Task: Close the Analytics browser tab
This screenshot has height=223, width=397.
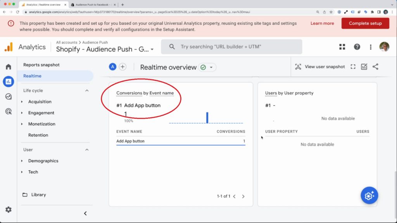Action: [x=65, y=5]
